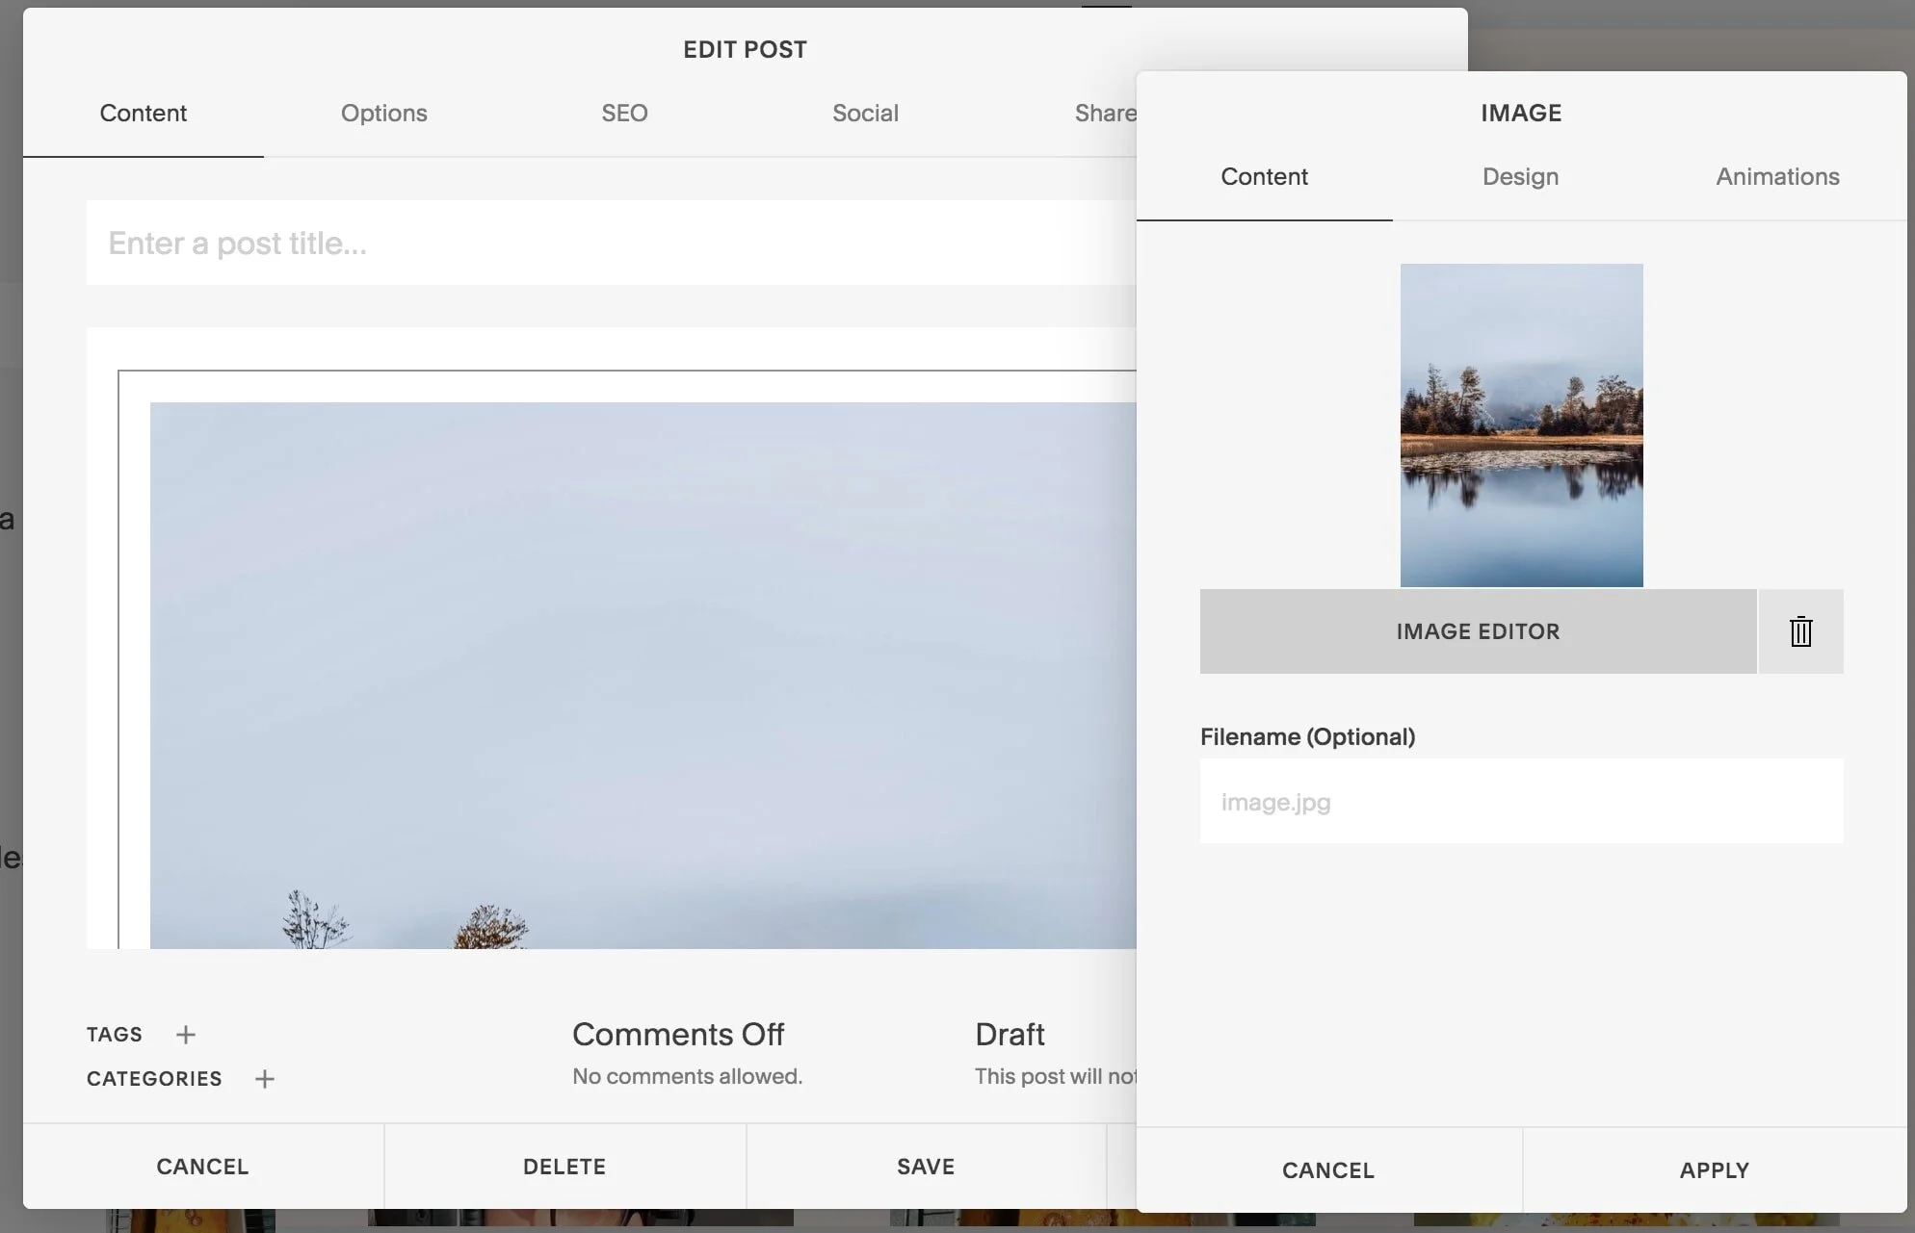The image size is (1915, 1233).
Task: Add a category using the plus icon
Action: 265,1079
